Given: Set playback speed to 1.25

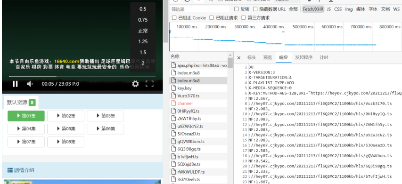Looking at the screenshot, I should pos(143,41).
